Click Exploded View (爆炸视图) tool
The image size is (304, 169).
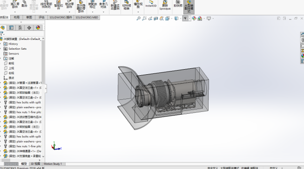click(x=138, y=5)
